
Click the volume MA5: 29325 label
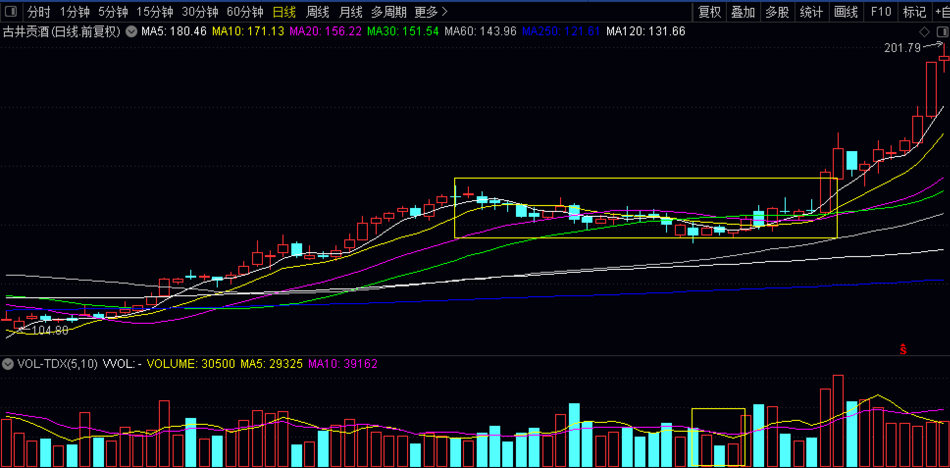[272, 364]
